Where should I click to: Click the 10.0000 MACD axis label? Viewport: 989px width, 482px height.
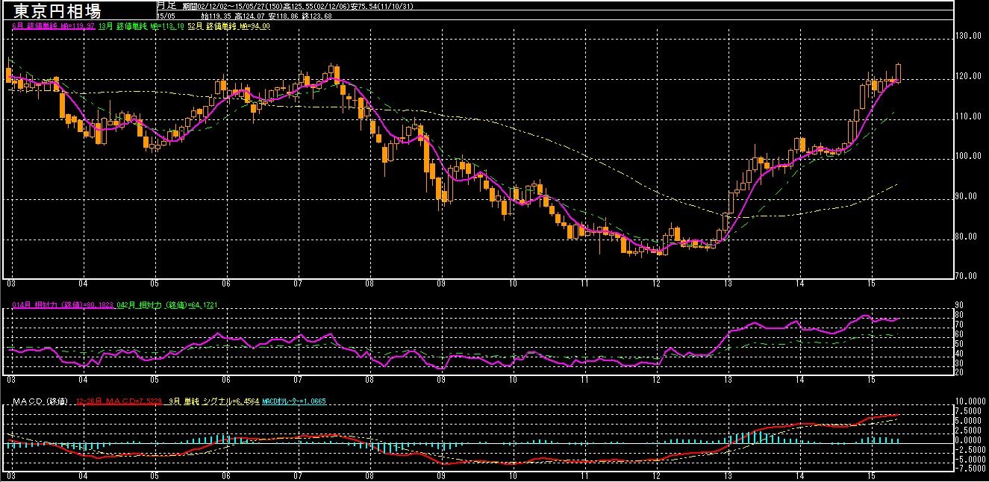(971, 401)
